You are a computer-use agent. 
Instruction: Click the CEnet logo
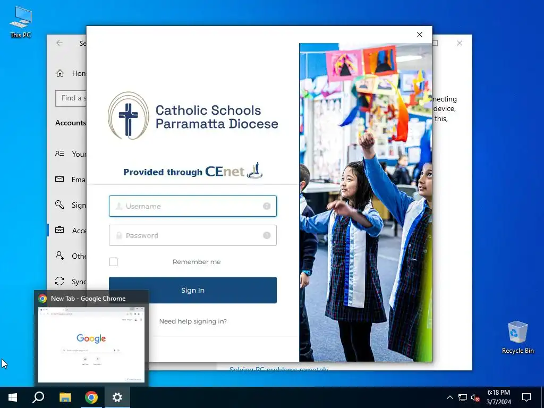pos(234,171)
